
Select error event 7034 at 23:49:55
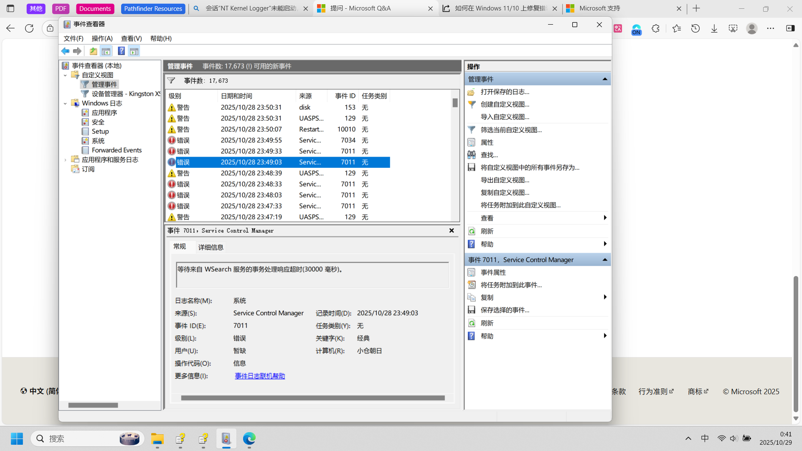pyautogui.click(x=278, y=140)
